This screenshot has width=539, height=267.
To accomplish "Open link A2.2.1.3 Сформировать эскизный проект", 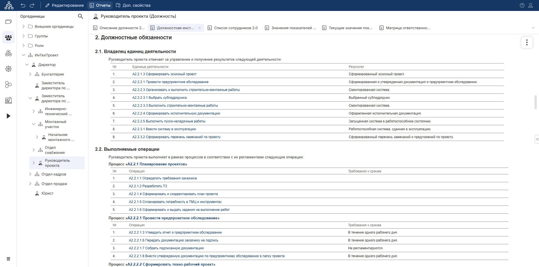I will tap(164, 74).
